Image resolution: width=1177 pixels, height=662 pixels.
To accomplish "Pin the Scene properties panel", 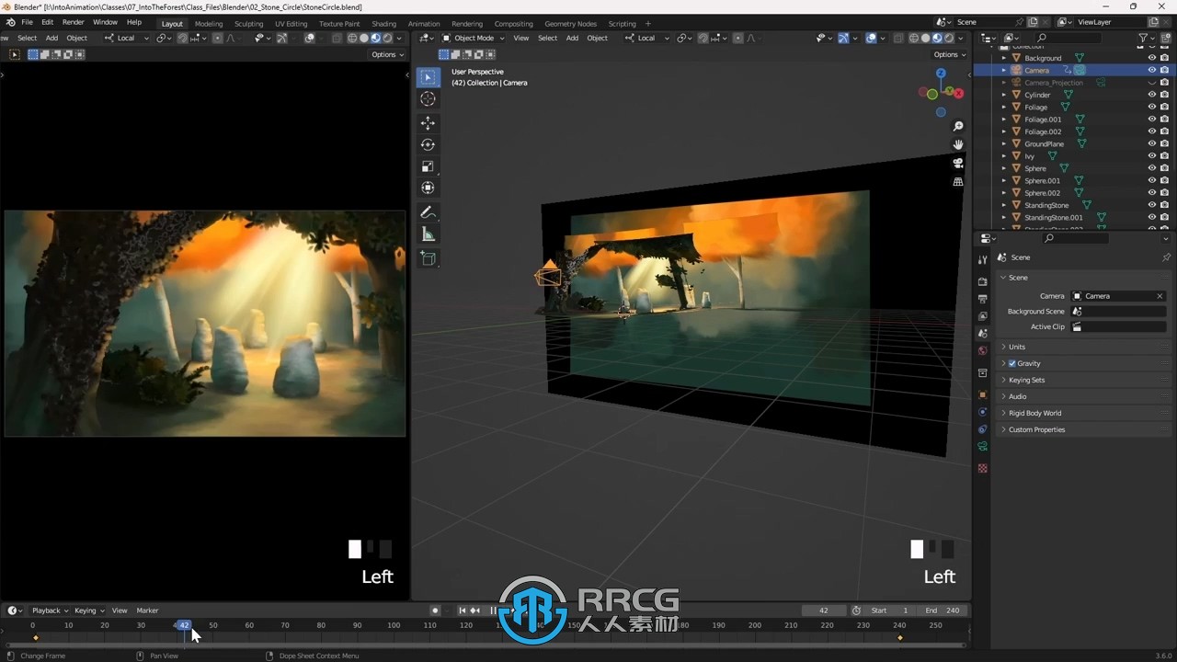I will point(1166,257).
